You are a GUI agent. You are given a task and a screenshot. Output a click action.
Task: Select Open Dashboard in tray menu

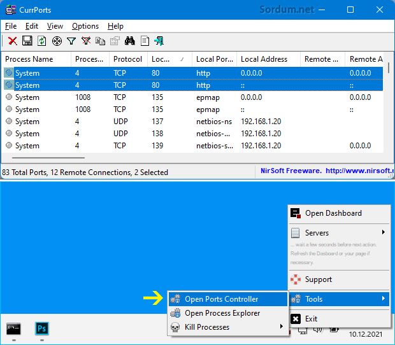tap(339, 213)
